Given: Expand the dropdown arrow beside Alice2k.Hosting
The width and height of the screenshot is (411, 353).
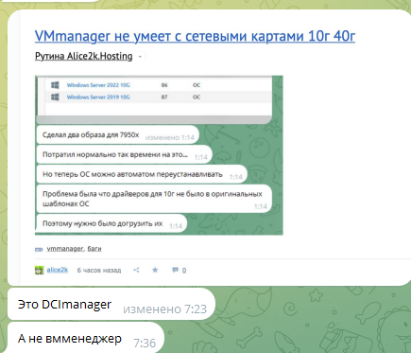Looking at the screenshot, I should pyautogui.click(x=140, y=57).
